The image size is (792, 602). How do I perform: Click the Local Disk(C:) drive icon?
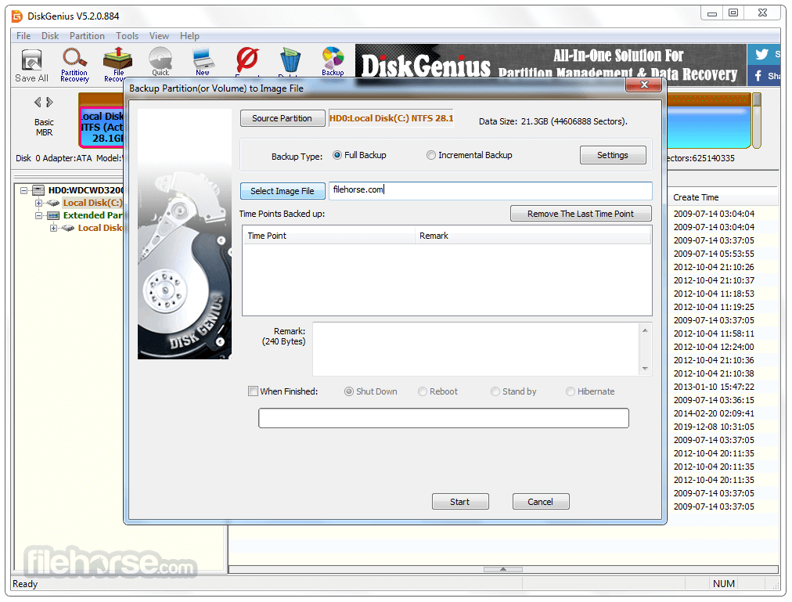pos(53,204)
